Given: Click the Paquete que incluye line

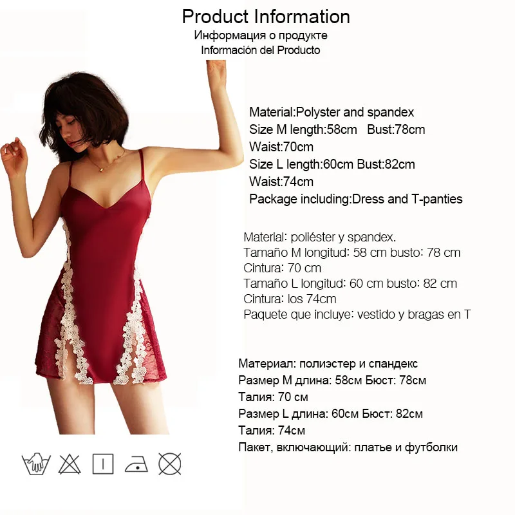Looking at the screenshot, I should 357,314.
